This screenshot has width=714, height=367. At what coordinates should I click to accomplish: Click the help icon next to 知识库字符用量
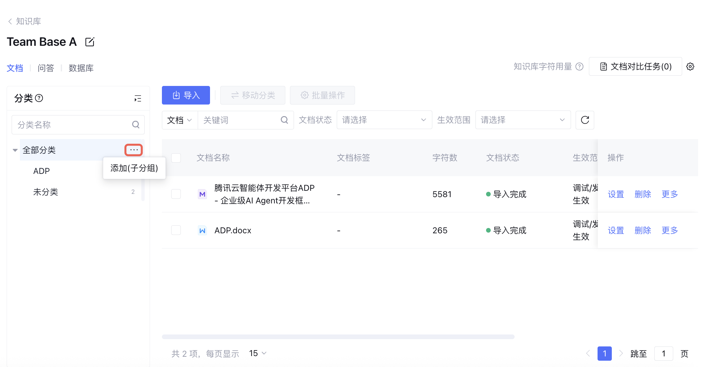(x=579, y=67)
